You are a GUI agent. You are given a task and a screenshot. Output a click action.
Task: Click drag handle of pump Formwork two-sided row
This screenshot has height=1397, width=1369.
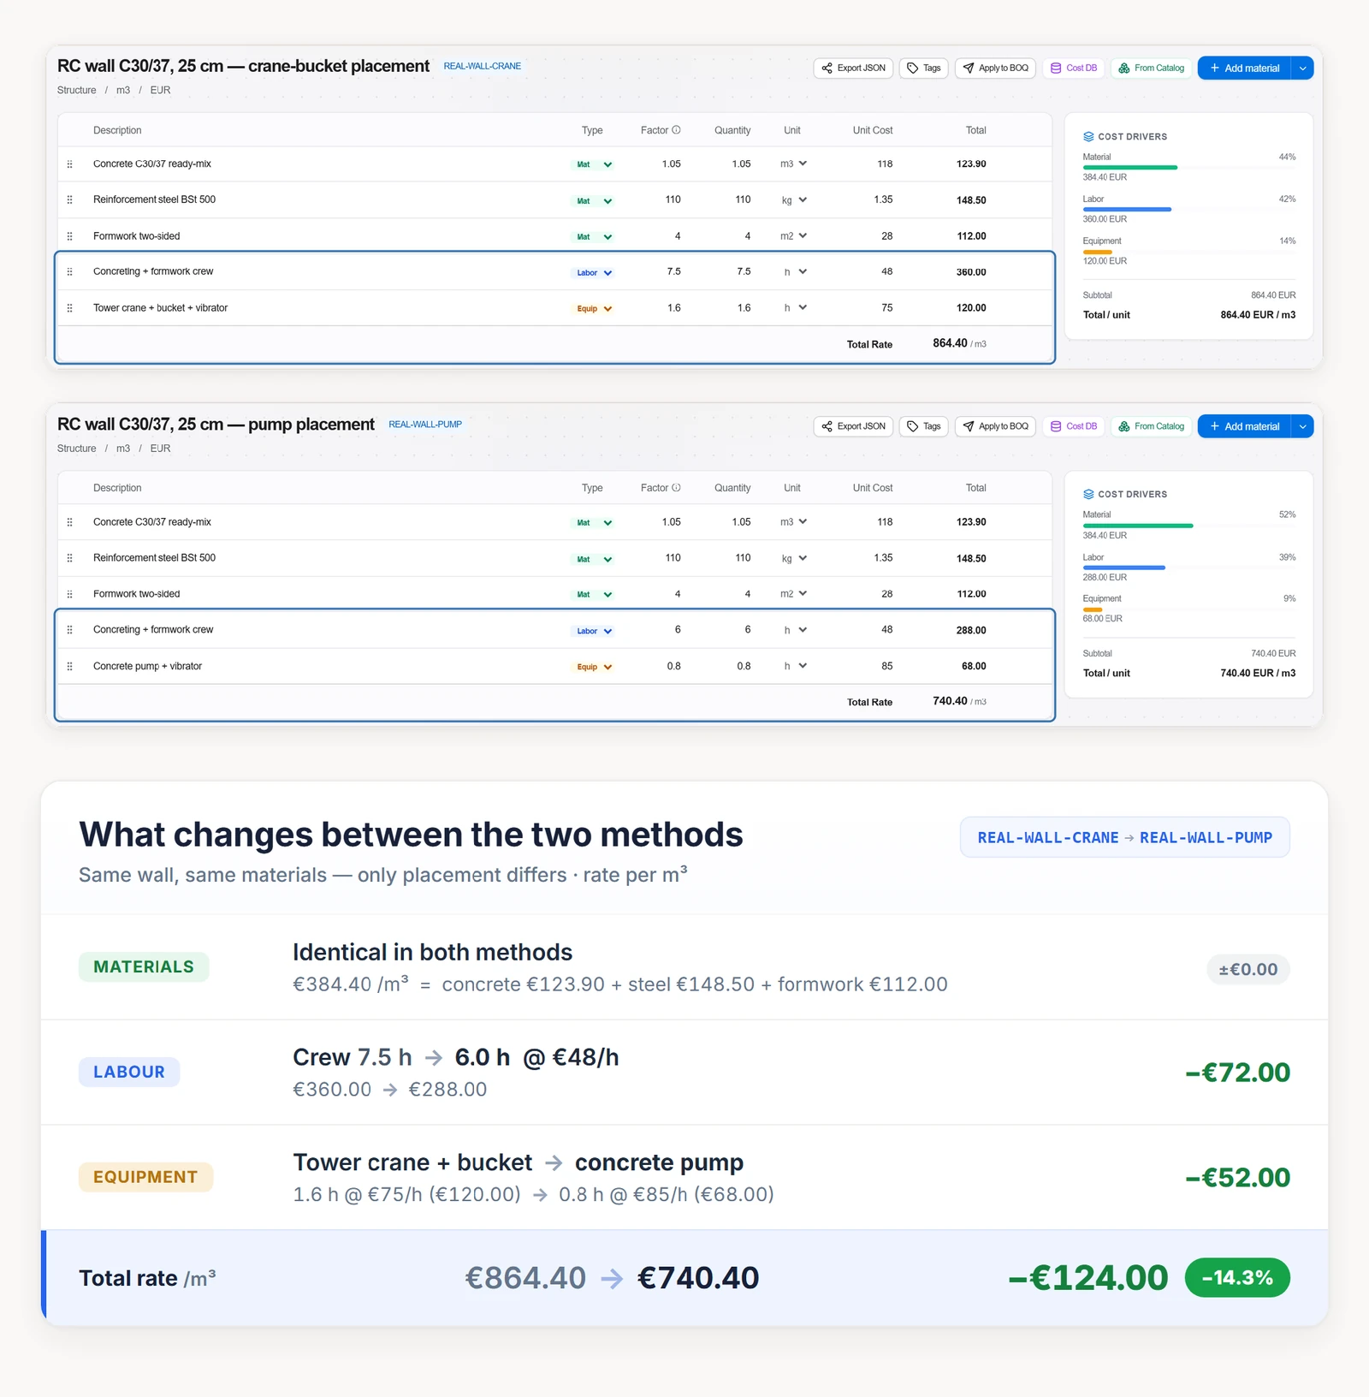[70, 594]
